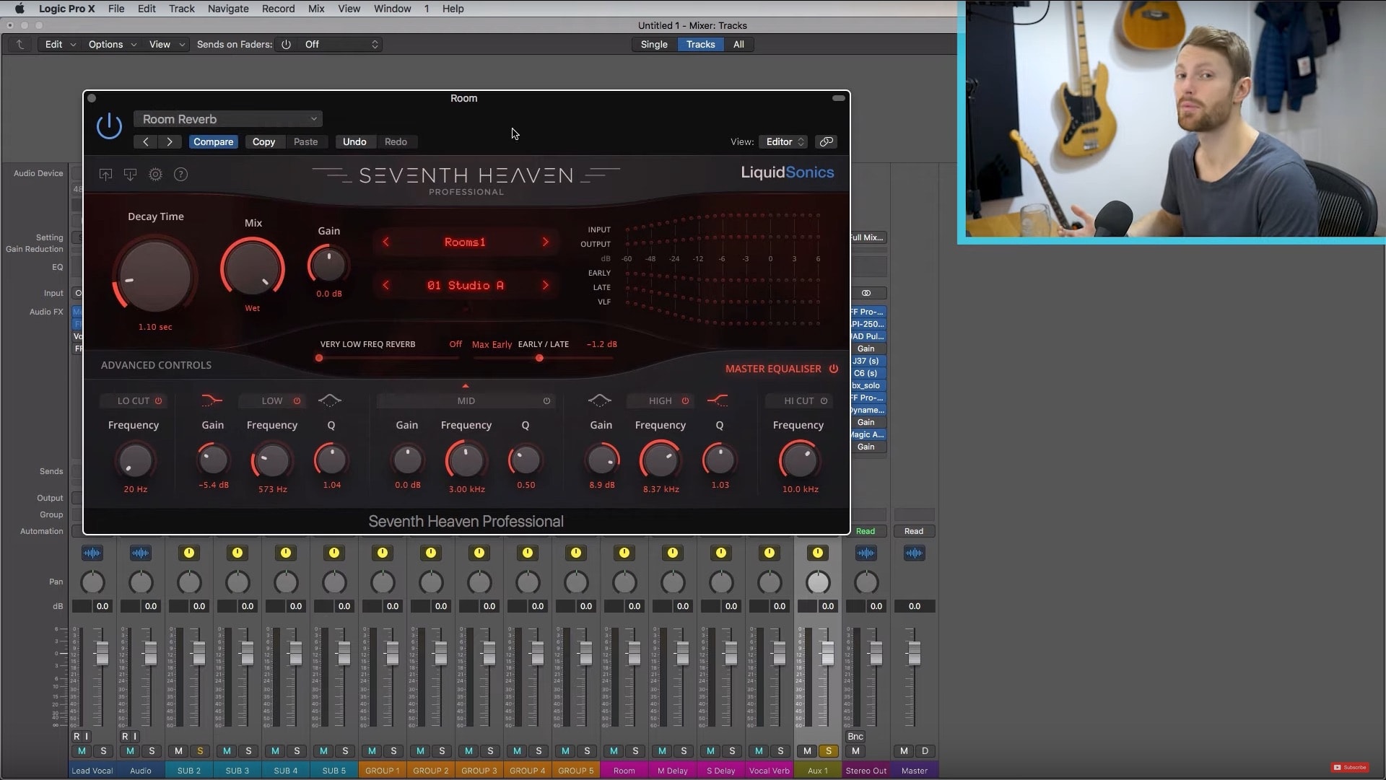Click the mixer back arrow icon

pyautogui.click(x=20, y=45)
